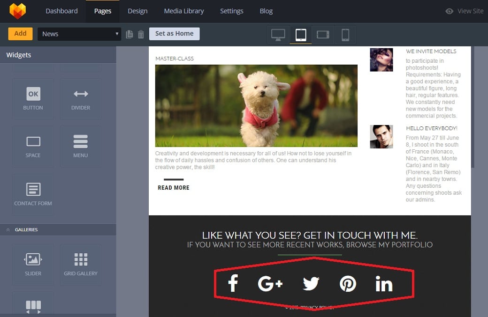Open the News page dropdown
This screenshot has width=488, height=317.
click(79, 34)
